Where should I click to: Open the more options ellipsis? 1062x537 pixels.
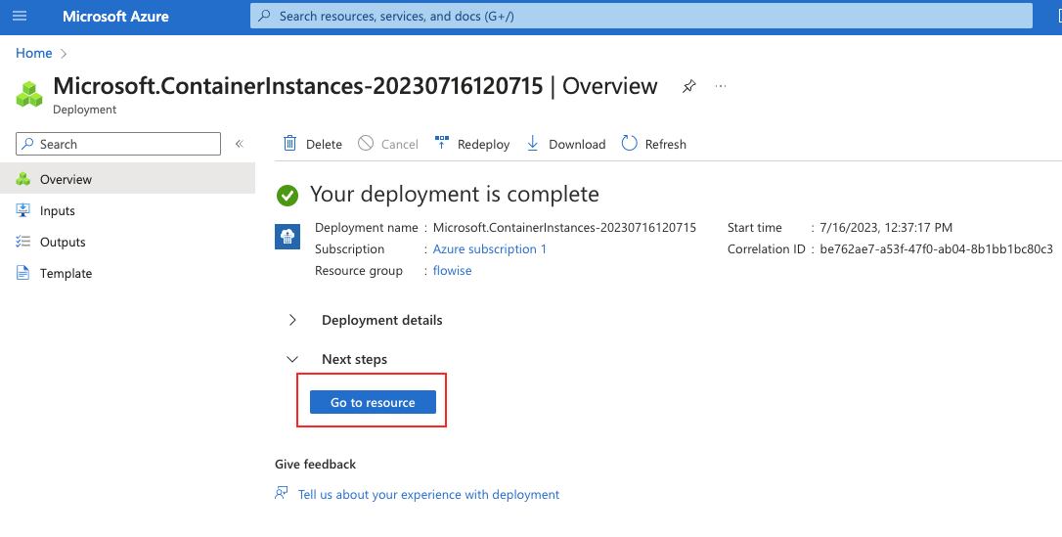pyautogui.click(x=721, y=86)
